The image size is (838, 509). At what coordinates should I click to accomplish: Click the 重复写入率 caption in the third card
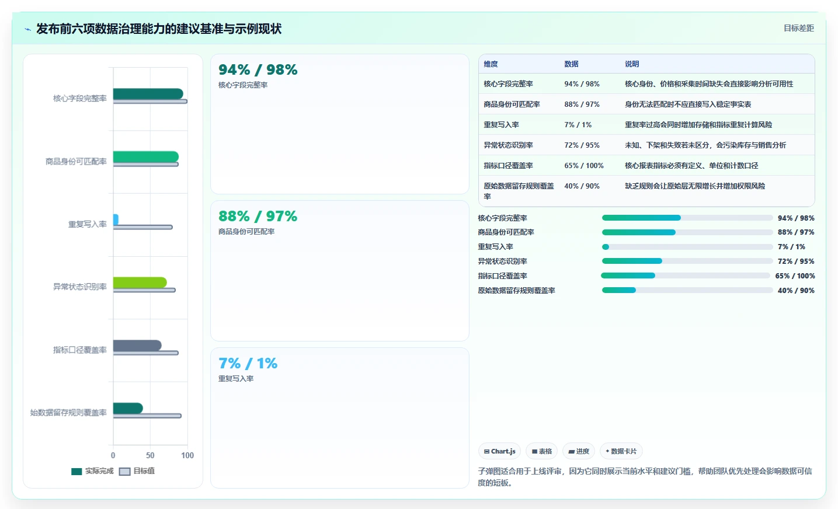236,379
